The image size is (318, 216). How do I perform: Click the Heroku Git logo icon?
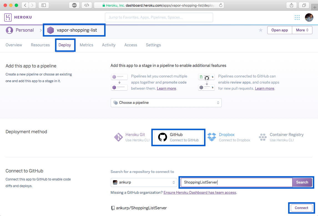[x=118, y=137]
